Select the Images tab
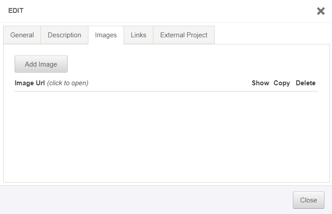The height and width of the screenshot is (214, 332). tap(106, 35)
